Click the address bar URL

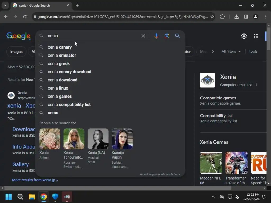(x=123, y=17)
